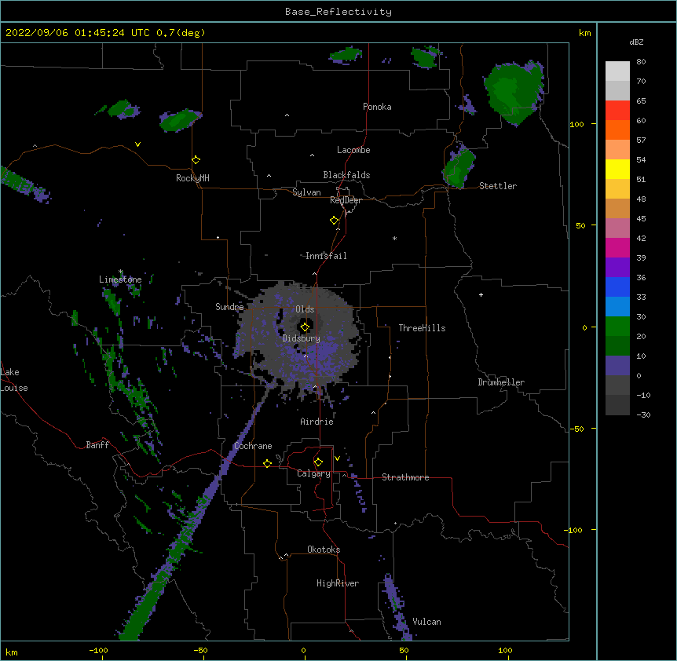677x661 pixels.
Task: Click the yellow diamond marker above Calgary label
Action: [318, 462]
